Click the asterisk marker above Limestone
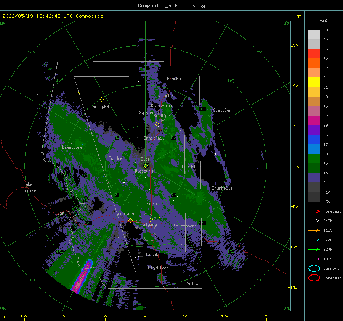343x321 pixels. [72, 144]
